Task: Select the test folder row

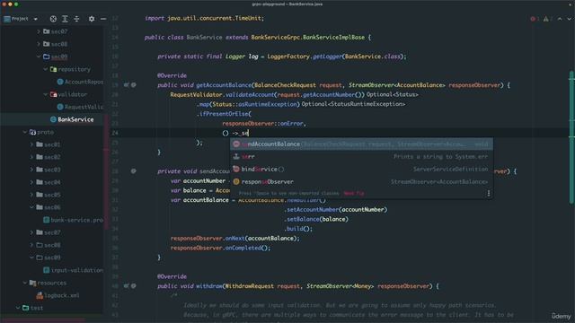Action: coord(32,308)
